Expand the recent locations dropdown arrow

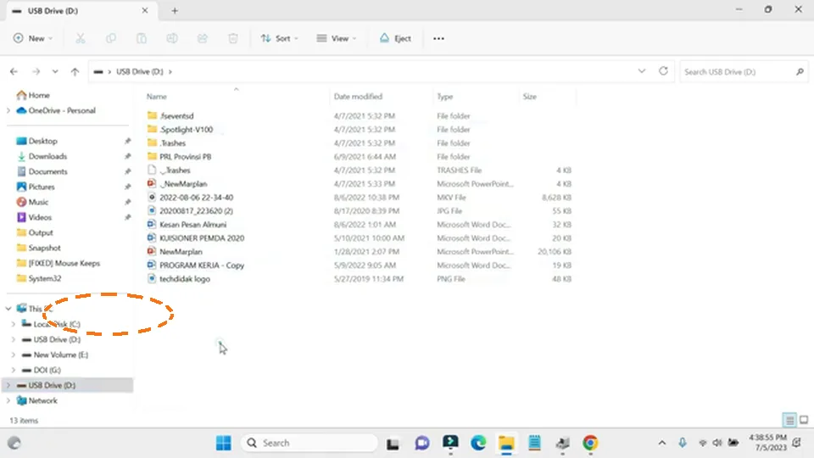pos(55,71)
